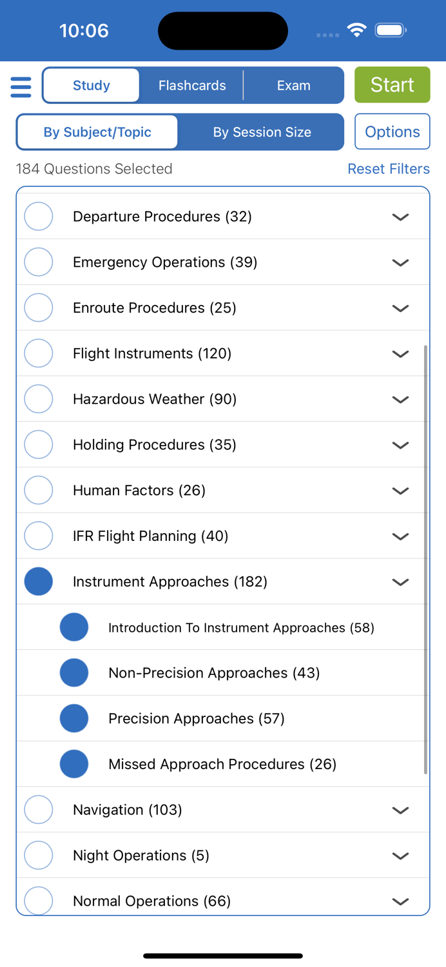Open the hamburger navigation menu
This screenshot has height=967, width=446.
click(x=21, y=86)
